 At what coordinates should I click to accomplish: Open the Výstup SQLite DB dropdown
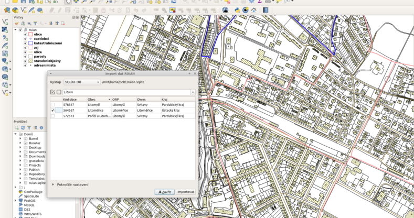[81, 82]
